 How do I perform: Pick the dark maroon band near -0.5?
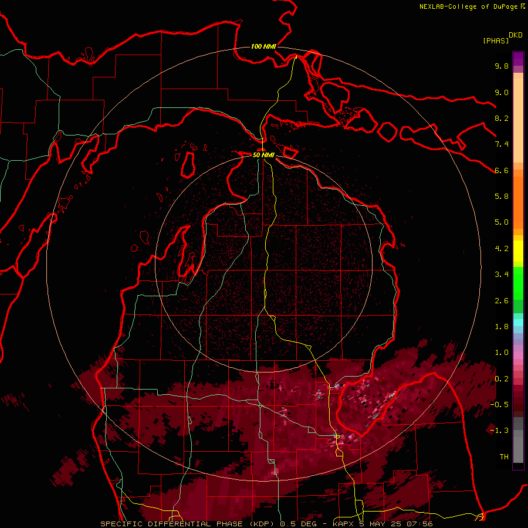point(518,405)
